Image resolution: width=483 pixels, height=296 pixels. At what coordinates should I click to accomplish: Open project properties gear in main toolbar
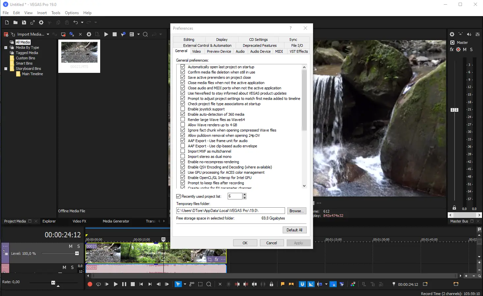[x=41, y=22]
